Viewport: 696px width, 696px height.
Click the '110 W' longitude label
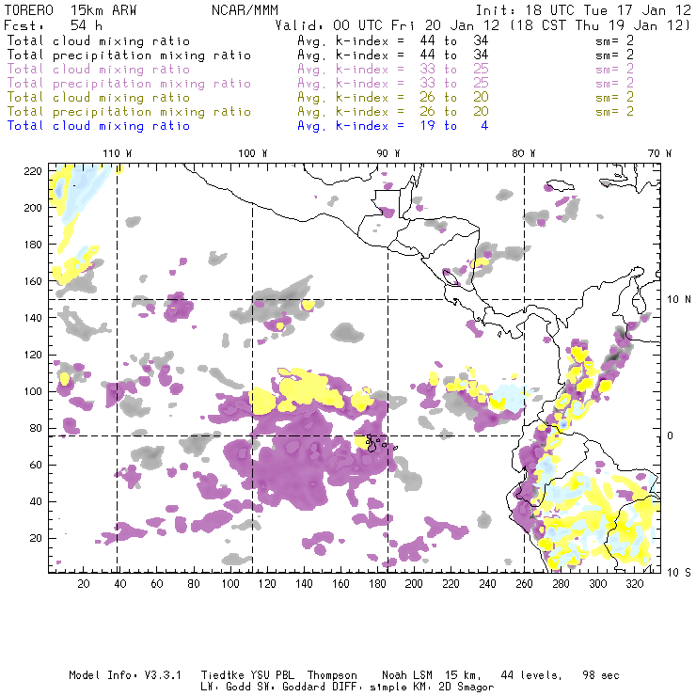pyautogui.click(x=118, y=153)
